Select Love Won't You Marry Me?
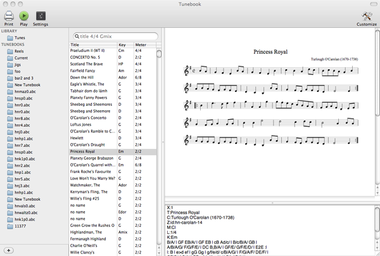The width and height of the screenshot is (380, 256). (113, 179)
